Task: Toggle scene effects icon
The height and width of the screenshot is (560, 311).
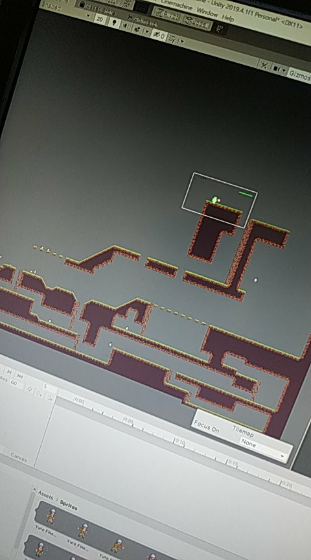Action: point(137,29)
